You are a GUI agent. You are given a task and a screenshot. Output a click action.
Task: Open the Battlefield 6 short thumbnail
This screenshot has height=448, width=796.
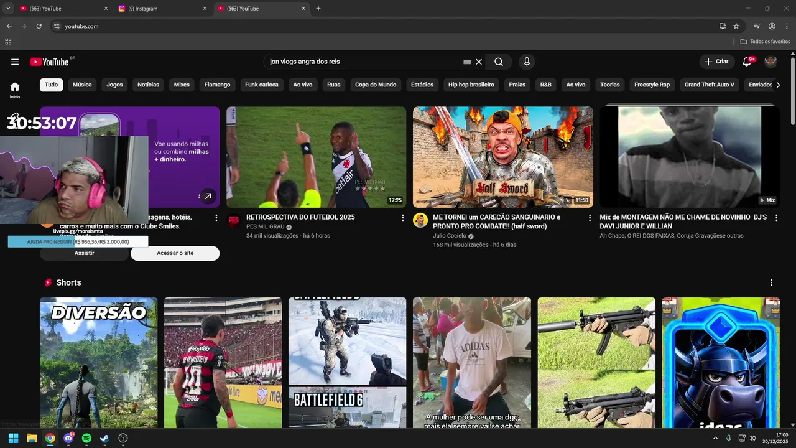[347, 363]
